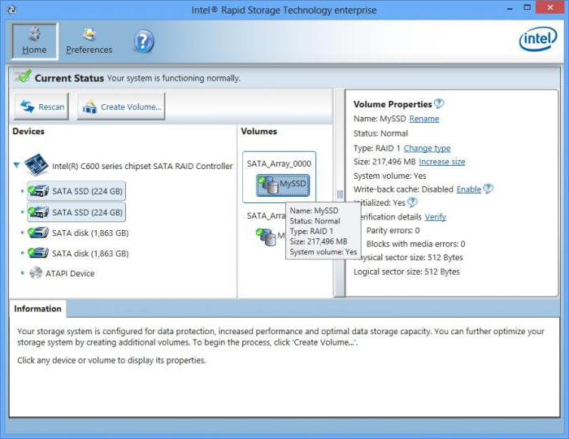
Task: Click the Rename link next to MySSD
Action: (x=423, y=119)
